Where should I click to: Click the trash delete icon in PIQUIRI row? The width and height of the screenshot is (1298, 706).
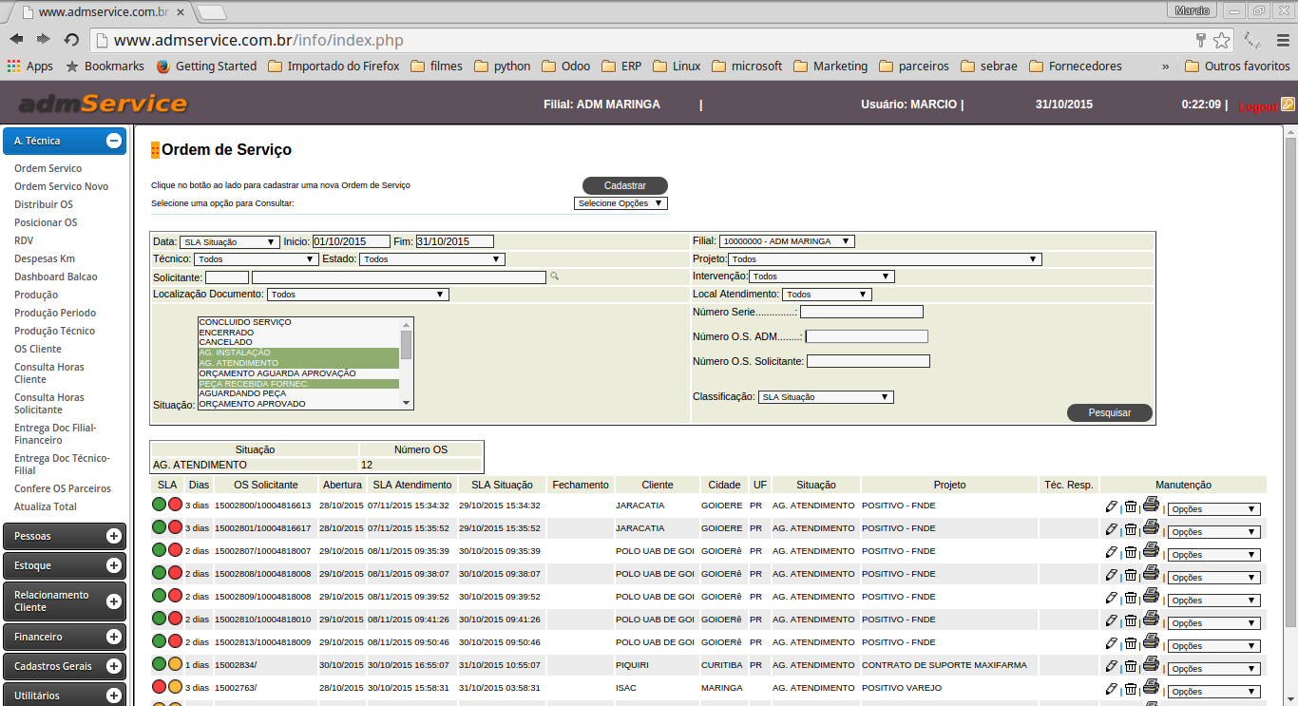click(x=1131, y=665)
